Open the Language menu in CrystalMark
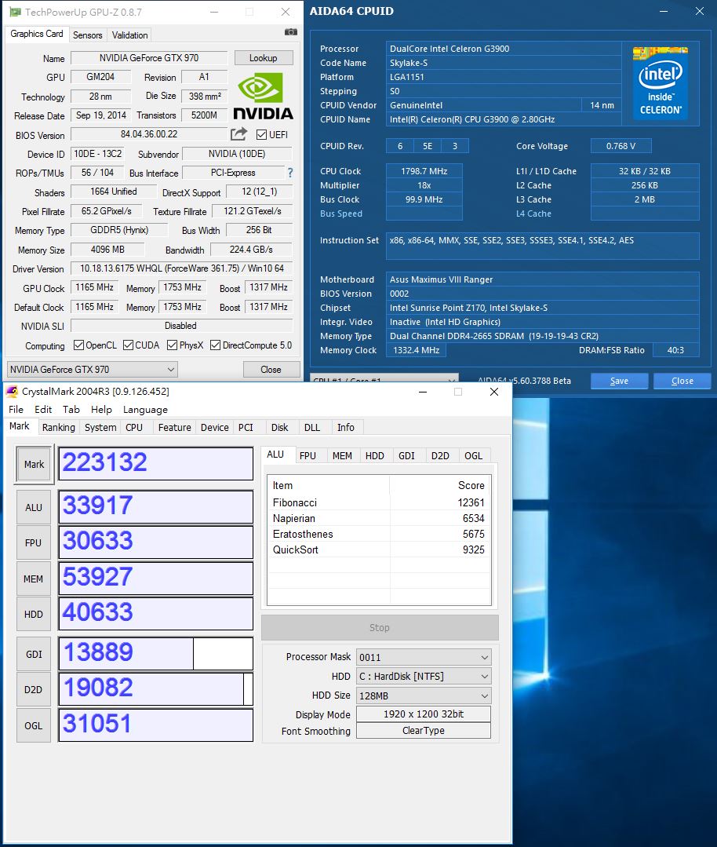This screenshot has width=717, height=847. [145, 410]
